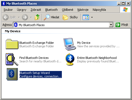Close the My Bluetooth Places window

[128, 3]
